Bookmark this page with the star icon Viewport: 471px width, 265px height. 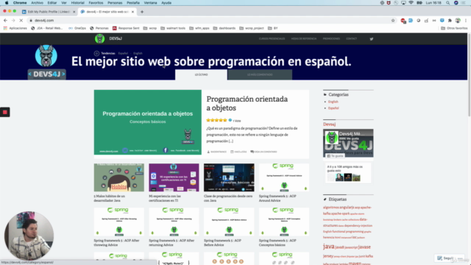point(393,21)
